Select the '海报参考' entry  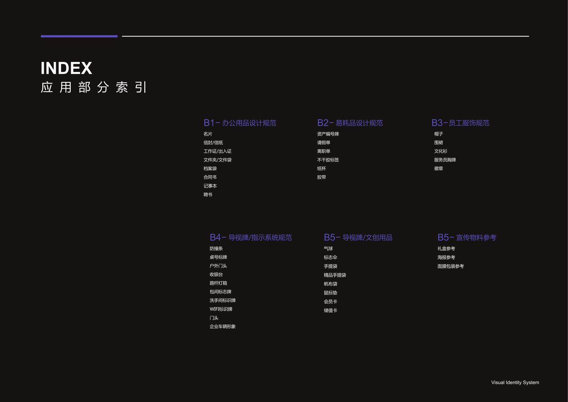click(x=446, y=258)
